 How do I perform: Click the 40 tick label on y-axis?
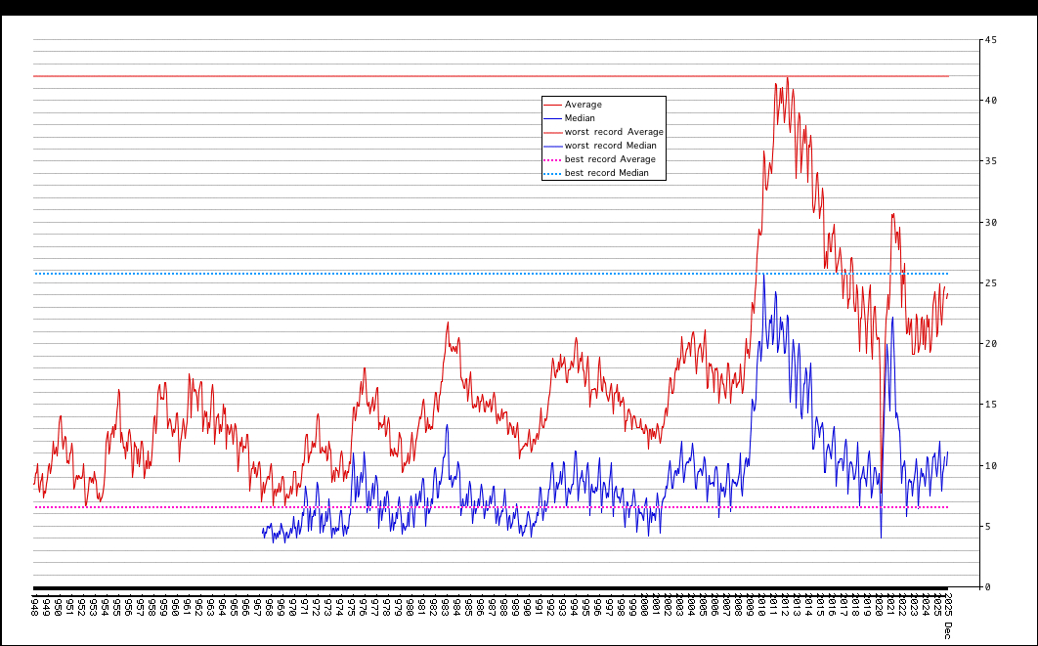tap(991, 101)
